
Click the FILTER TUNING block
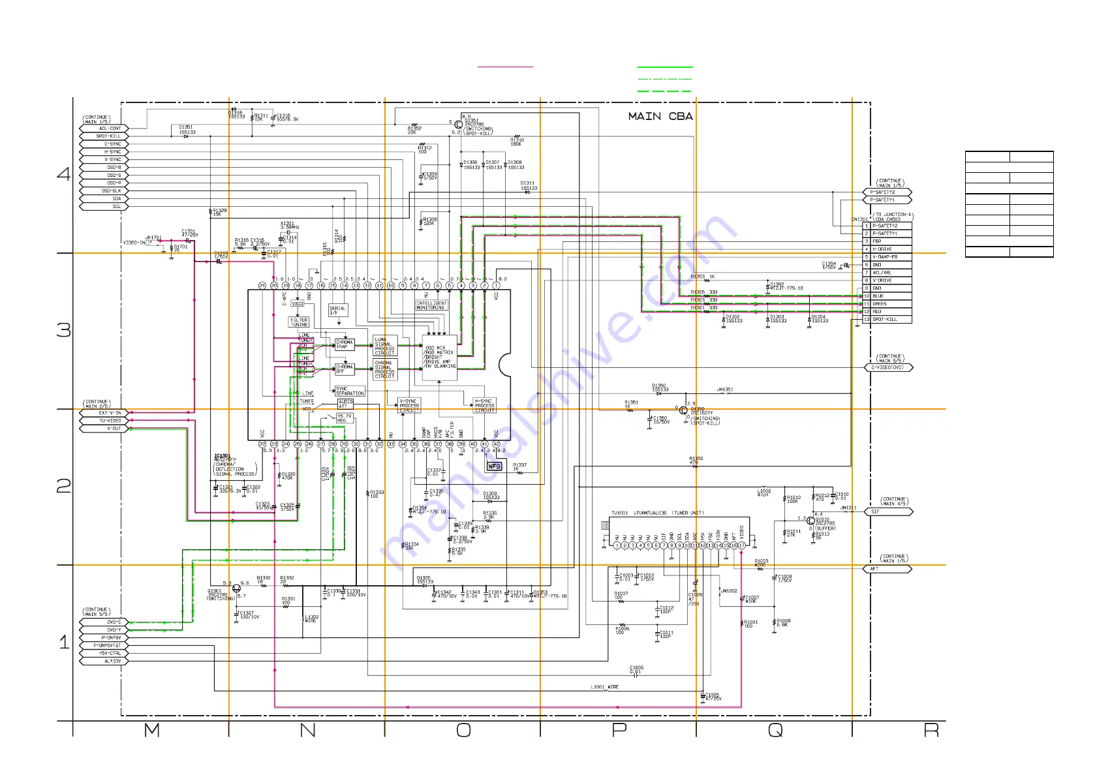(299, 322)
